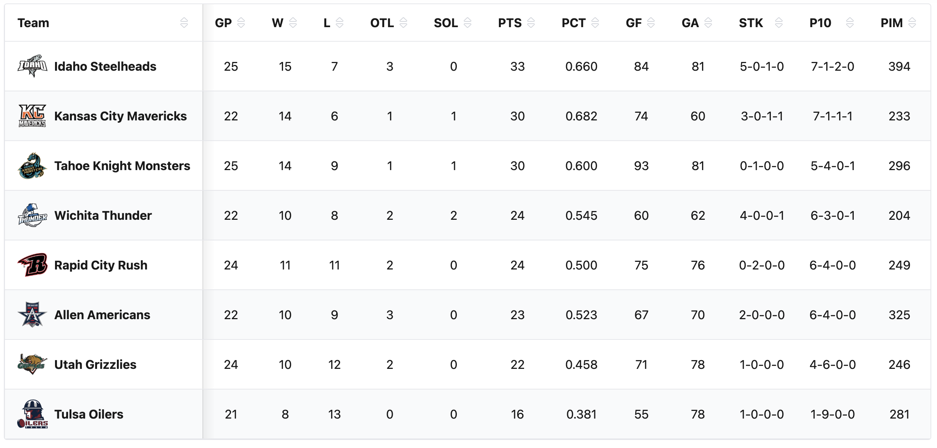937x448 pixels.
Task: Click the Wichita Thunder team logo
Action: 32,215
